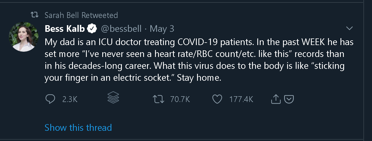Retweet the Bess Kalb tweet

tap(159, 99)
